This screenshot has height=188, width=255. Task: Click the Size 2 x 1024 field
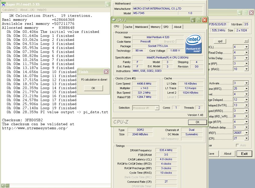(241, 30)
